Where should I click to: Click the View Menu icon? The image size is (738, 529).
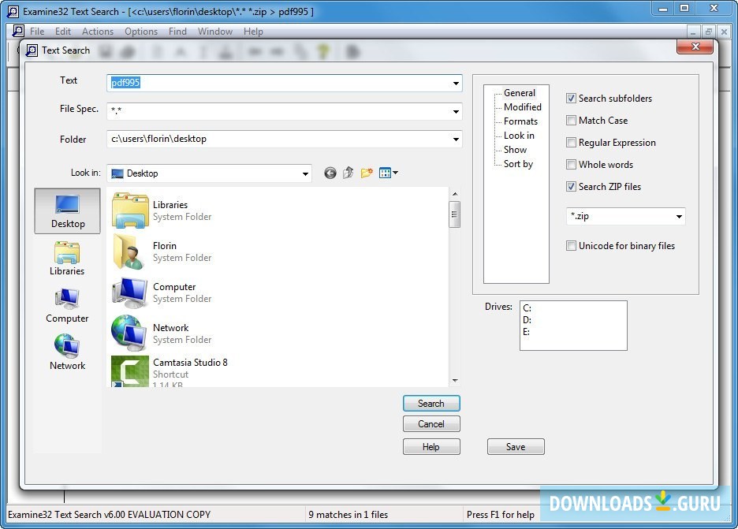click(x=386, y=173)
